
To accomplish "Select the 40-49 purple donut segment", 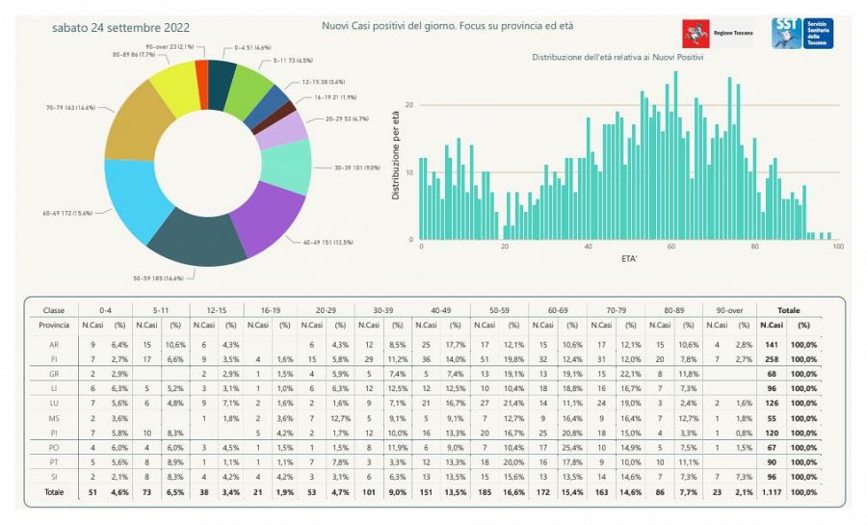I will (x=269, y=217).
